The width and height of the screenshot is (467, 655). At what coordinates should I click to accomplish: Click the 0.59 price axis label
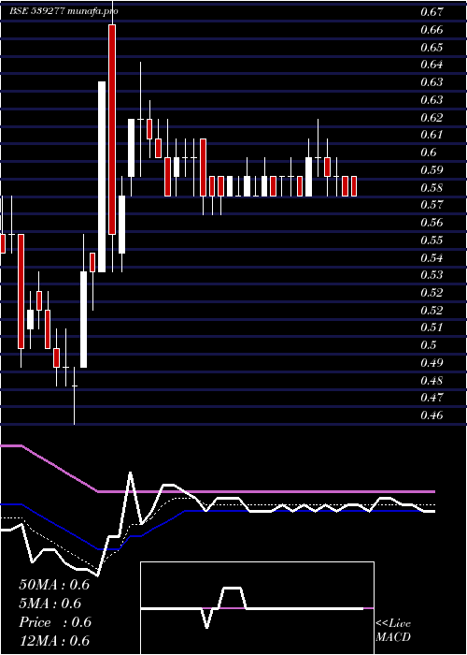[x=432, y=170]
